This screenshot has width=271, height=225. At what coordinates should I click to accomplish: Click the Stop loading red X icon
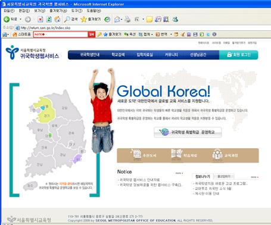[x=41, y=19]
